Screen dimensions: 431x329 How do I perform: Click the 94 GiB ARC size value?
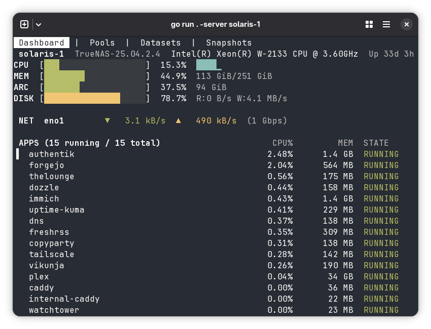[x=211, y=87]
